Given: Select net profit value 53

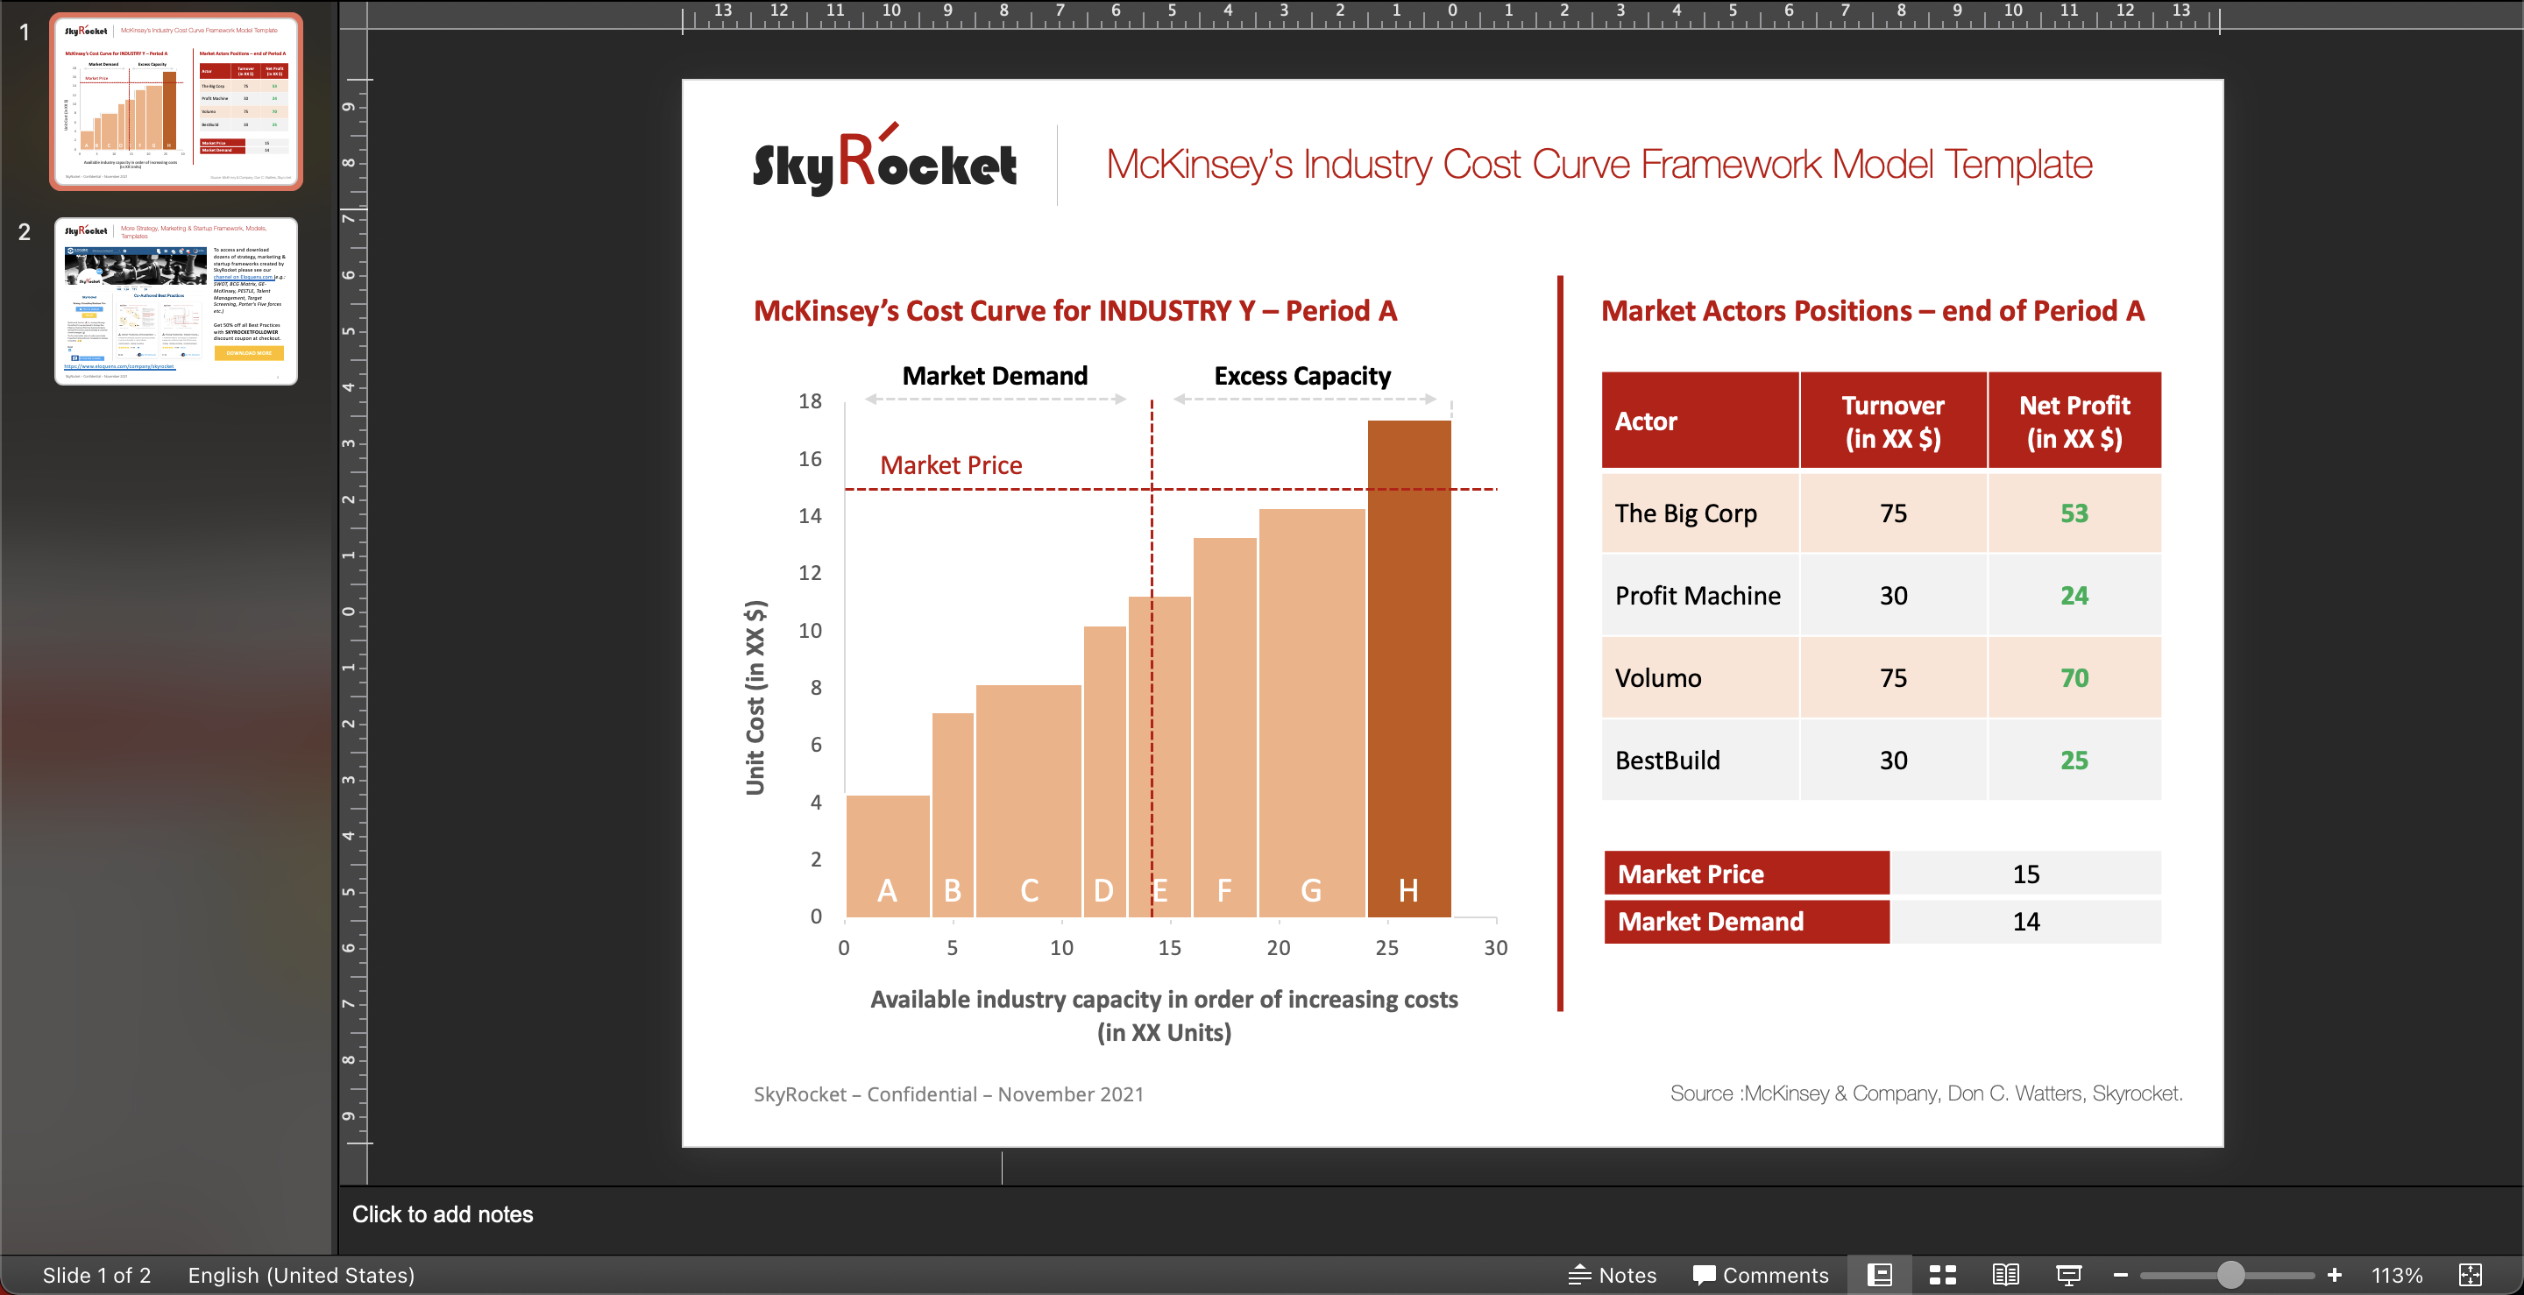Looking at the screenshot, I should click(2074, 513).
